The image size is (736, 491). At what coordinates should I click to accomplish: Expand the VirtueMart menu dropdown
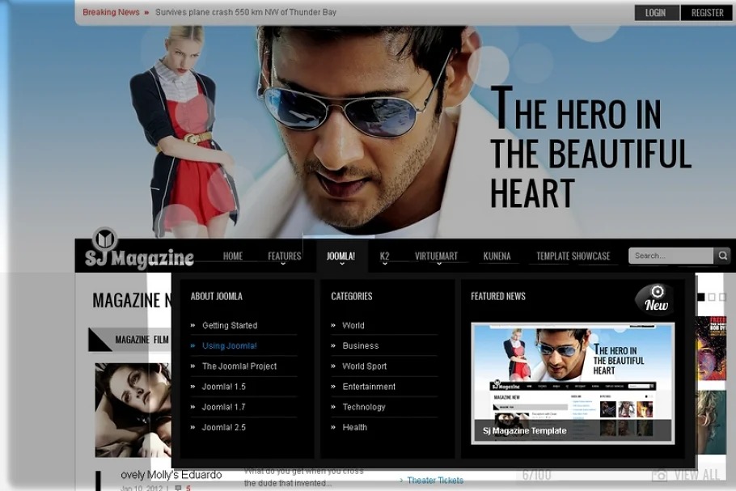coord(436,256)
